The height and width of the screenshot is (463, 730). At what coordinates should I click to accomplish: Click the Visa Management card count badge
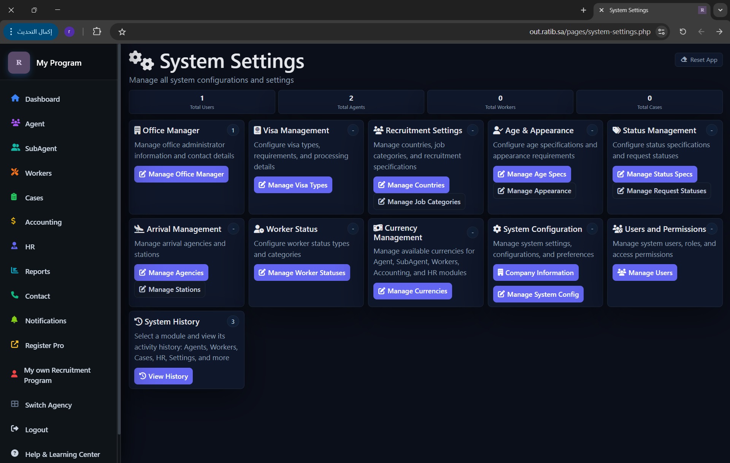pyautogui.click(x=353, y=131)
